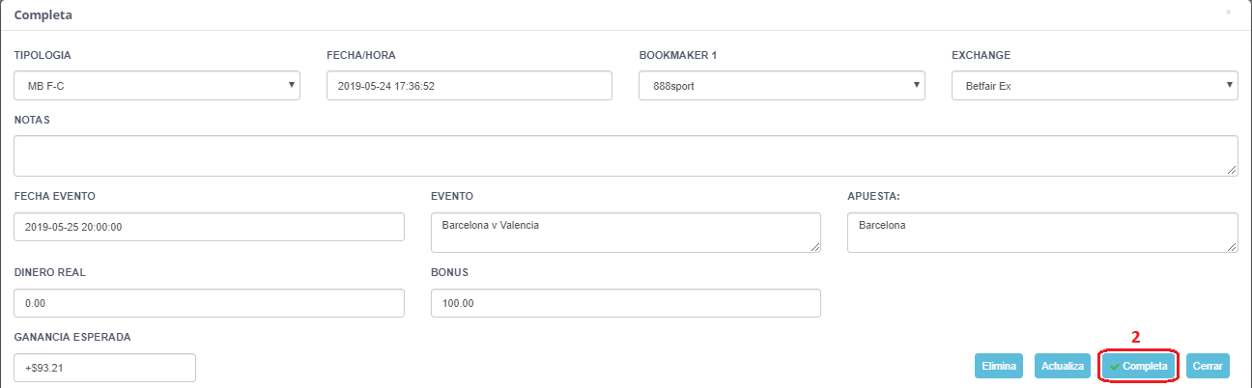Image resolution: width=1252 pixels, height=388 pixels.
Task: Select the Ganancia Esperada field with +$93.21
Action: [x=105, y=368]
